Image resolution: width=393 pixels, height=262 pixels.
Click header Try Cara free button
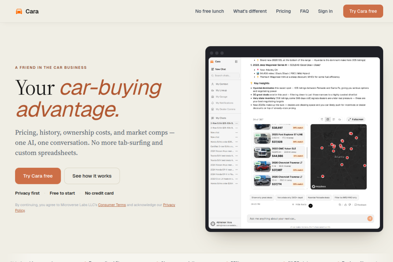363,11
